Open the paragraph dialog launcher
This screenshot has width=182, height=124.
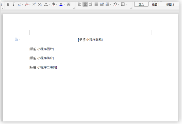pyautogui.click(x=131, y=8)
